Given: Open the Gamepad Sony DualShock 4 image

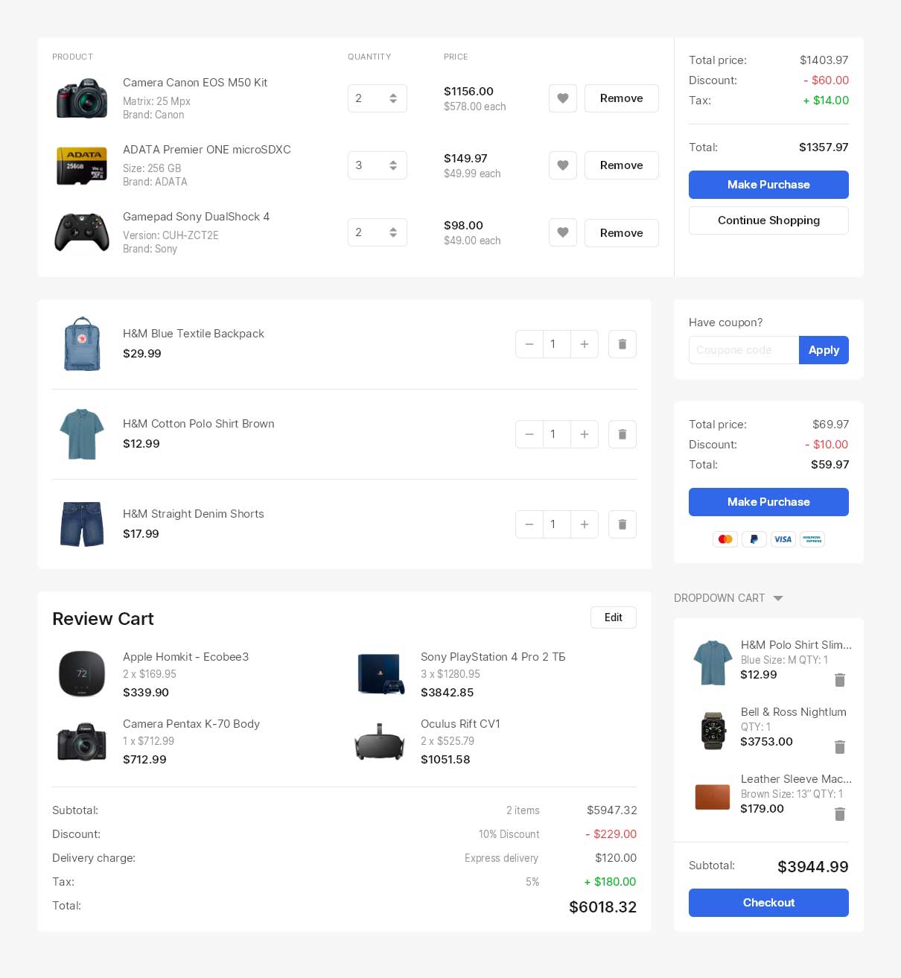Looking at the screenshot, I should [82, 232].
